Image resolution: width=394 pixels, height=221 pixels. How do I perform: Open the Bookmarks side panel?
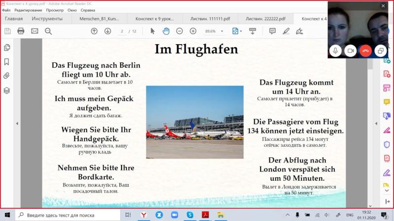pyautogui.click(x=7, y=62)
